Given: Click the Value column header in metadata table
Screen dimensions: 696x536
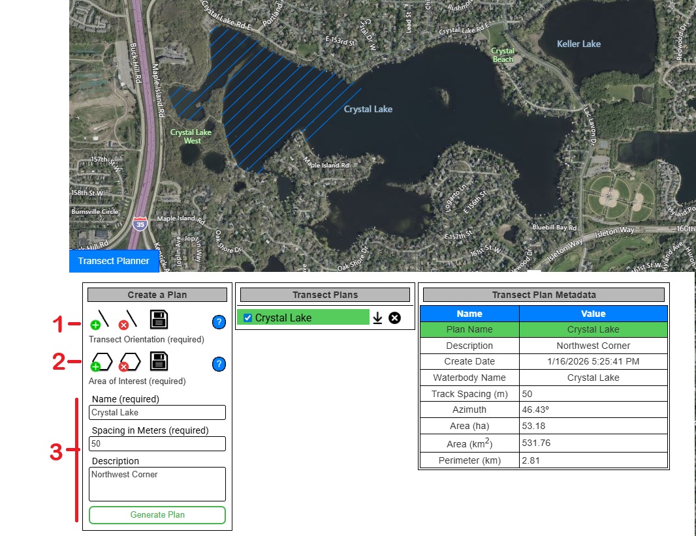Looking at the screenshot, I should 593,314.
